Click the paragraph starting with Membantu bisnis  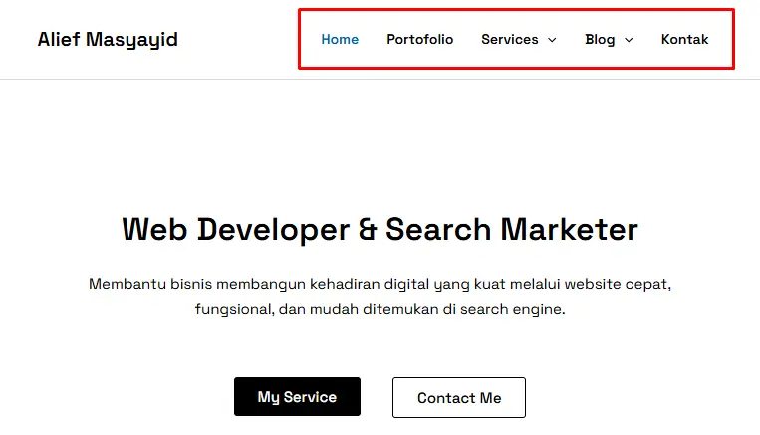click(380, 296)
